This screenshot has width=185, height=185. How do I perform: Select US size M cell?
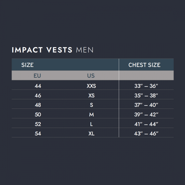click(x=92, y=114)
